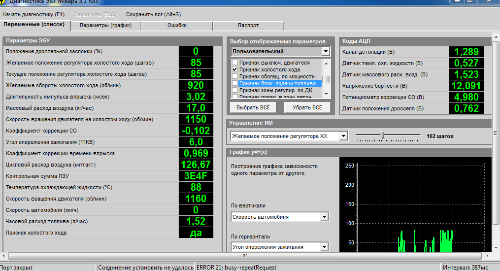Switch to 'Параметры (график)' tab
The width and height of the screenshot is (500, 271).
(105, 25)
